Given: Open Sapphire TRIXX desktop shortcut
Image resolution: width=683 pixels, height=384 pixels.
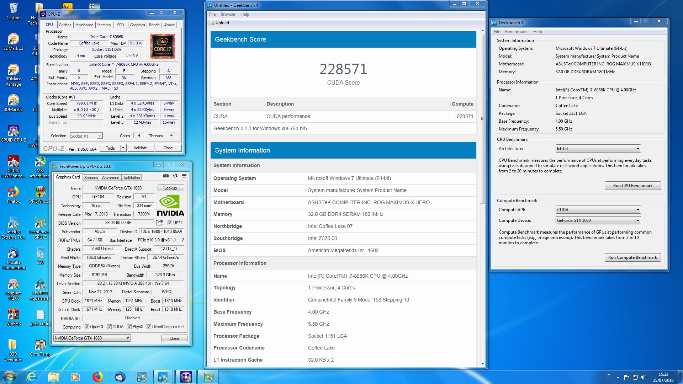Looking at the screenshot, I should tap(14, 289).
